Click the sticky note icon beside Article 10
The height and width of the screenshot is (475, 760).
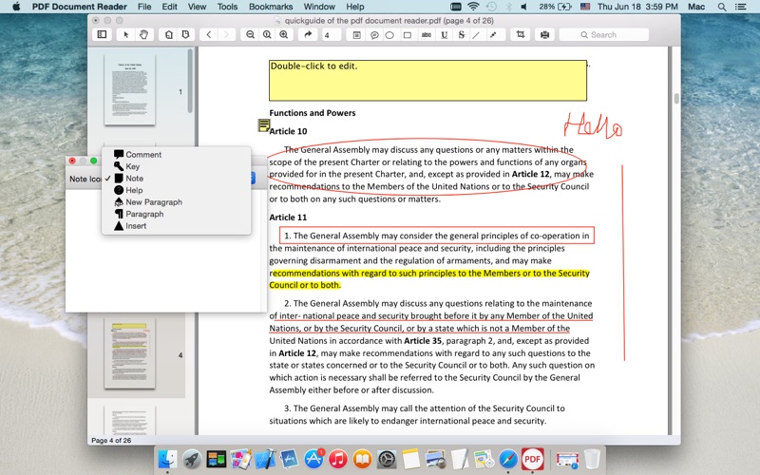tap(264, 125)
